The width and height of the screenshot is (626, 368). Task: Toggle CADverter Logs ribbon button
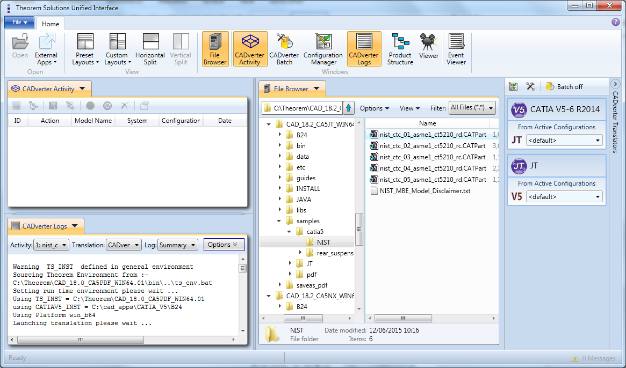tap(364, 49)
